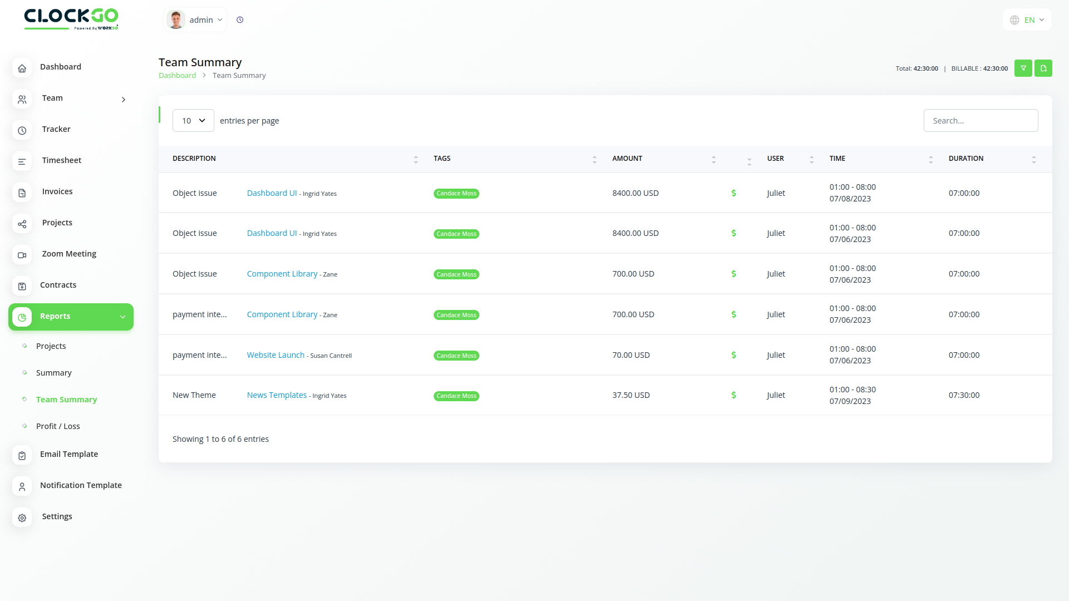The image size is (1069, 601).
Task: Open the Zoom Meeting sidebar item
Action: pos(68,254)
